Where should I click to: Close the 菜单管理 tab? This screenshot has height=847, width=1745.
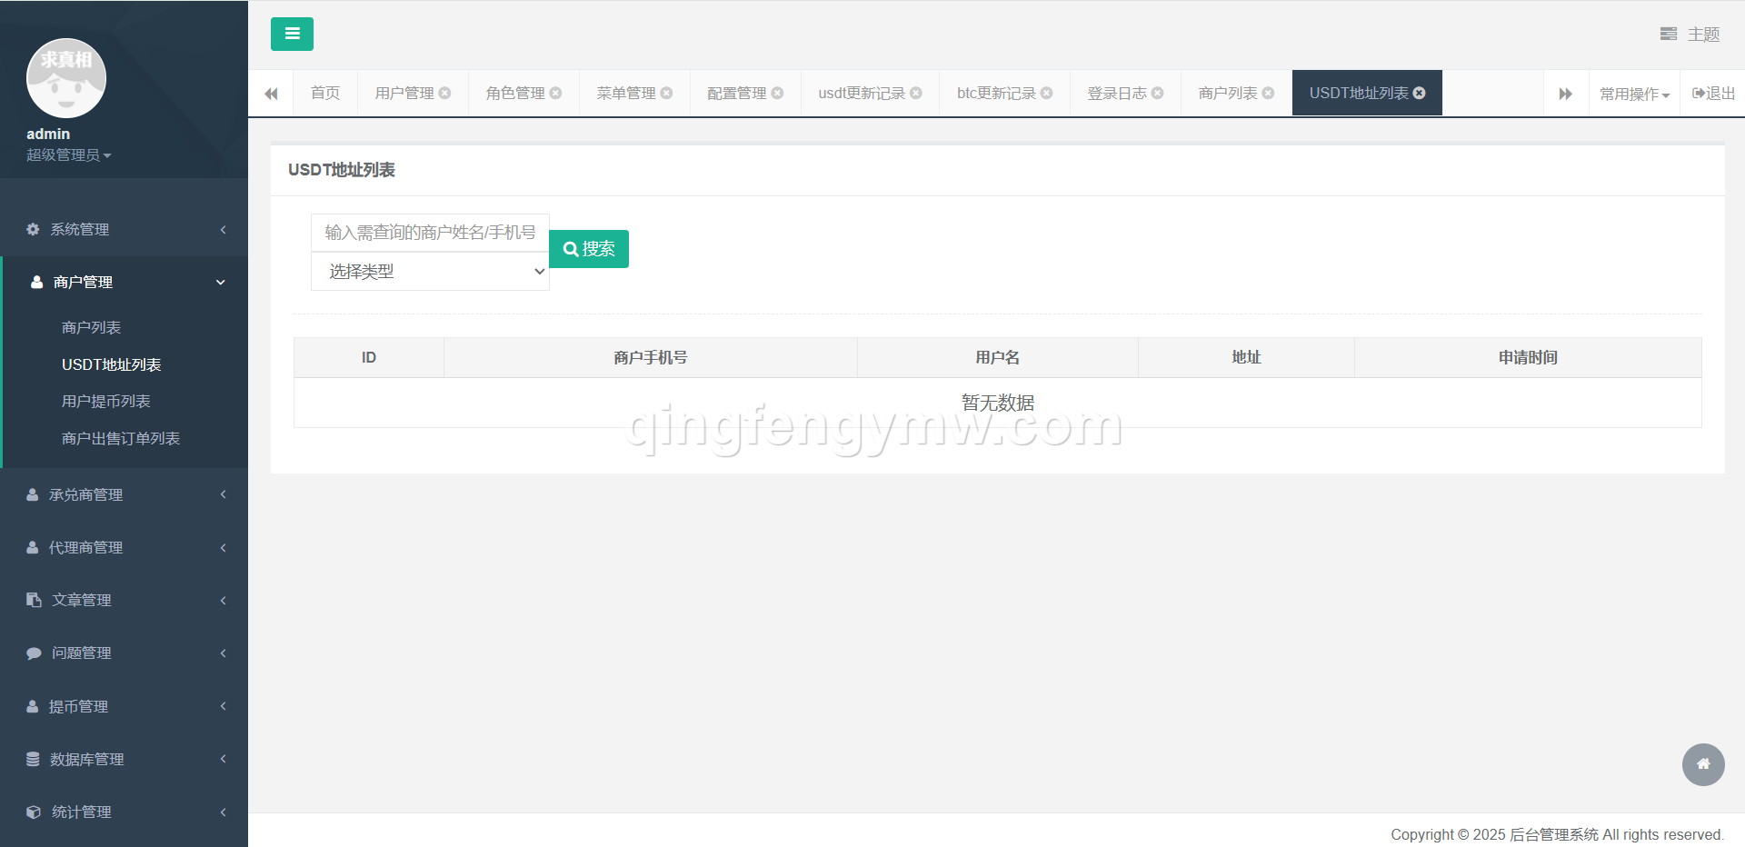coord(666,93)
